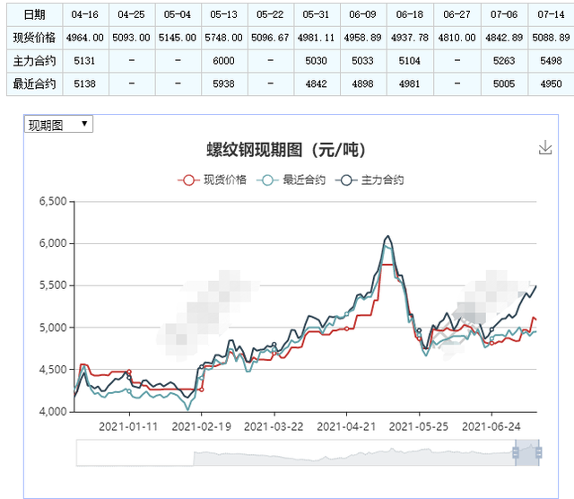
Task: Click the 6,500 y-axis label
Action: click(x=53, y=201)
